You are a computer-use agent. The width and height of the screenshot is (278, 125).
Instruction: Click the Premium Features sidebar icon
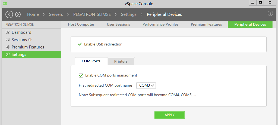(8, 47)
